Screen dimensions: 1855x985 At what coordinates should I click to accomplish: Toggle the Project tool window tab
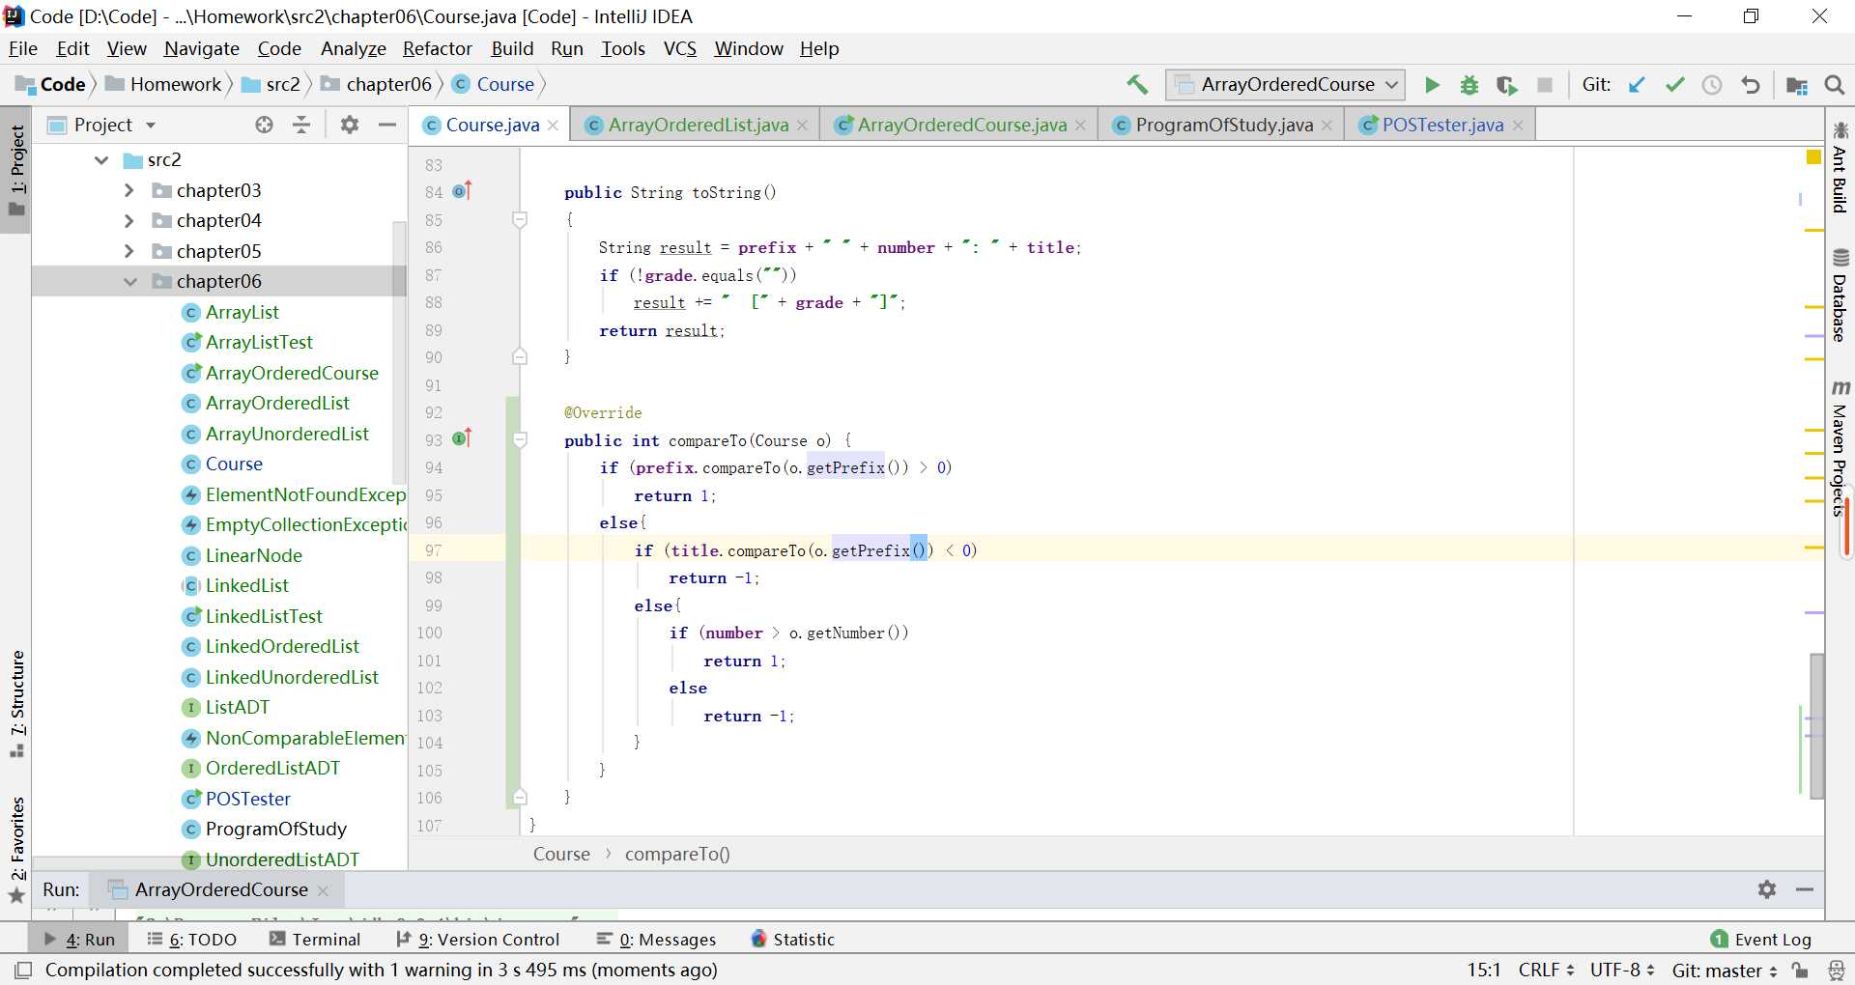click(x=16, y=171)
